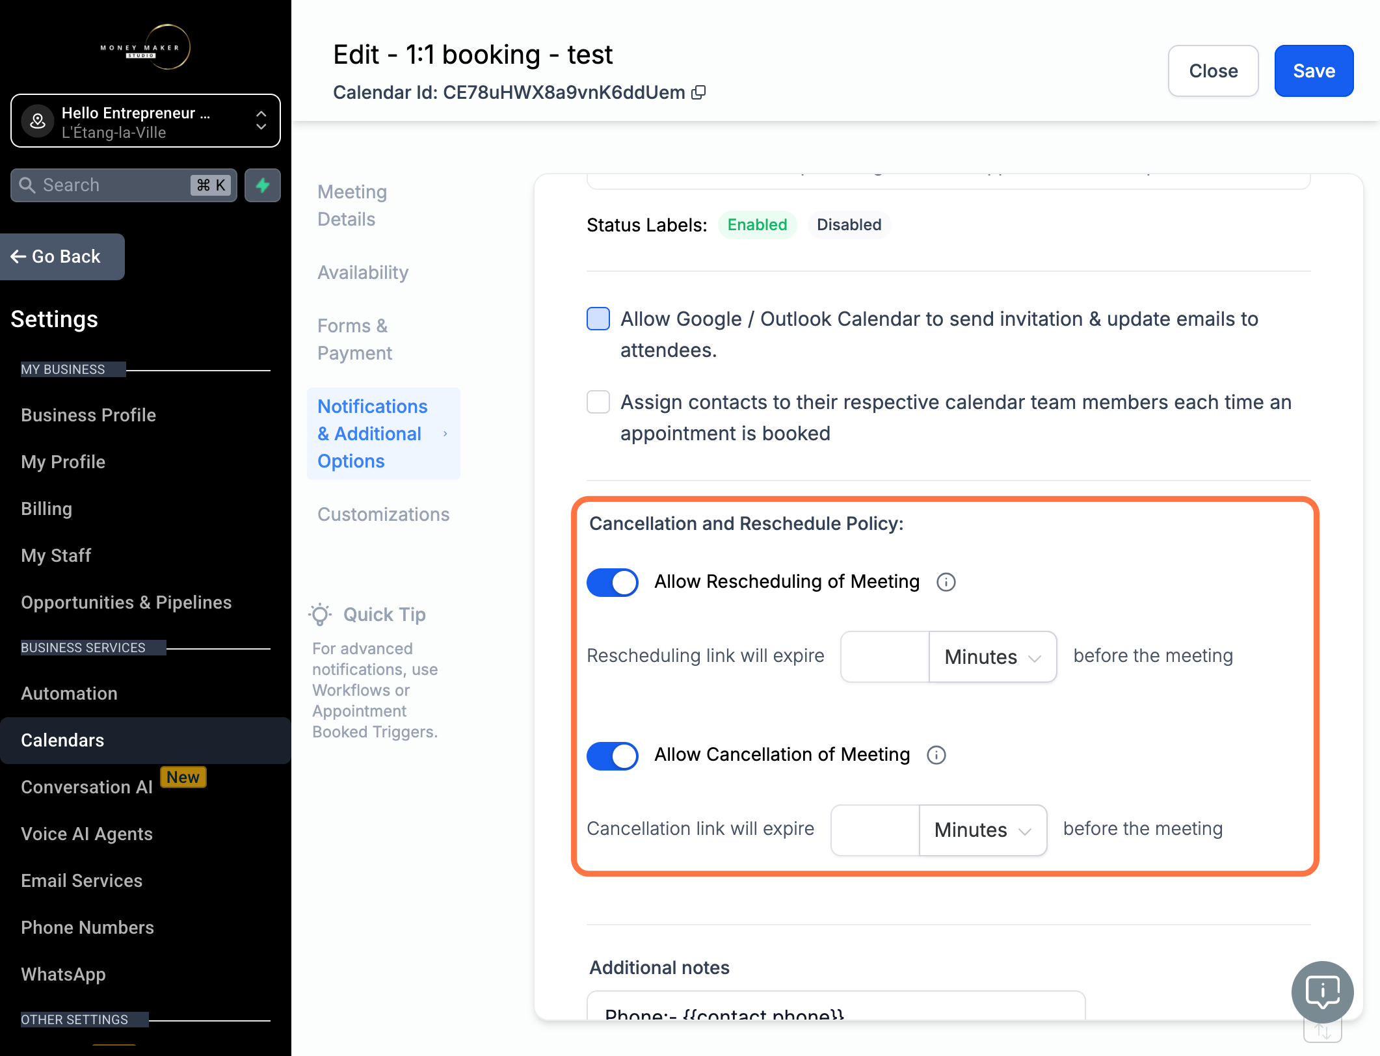Go to the Customizations tab
1380x1056 pixels.
click(384, 514)
